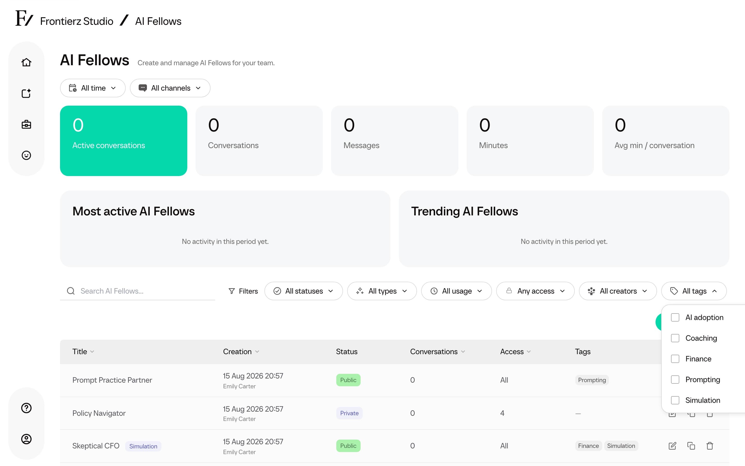Open the user profile icon
Image resolution: width=745 pixels, height=466 pixels.
coord(26,439)
